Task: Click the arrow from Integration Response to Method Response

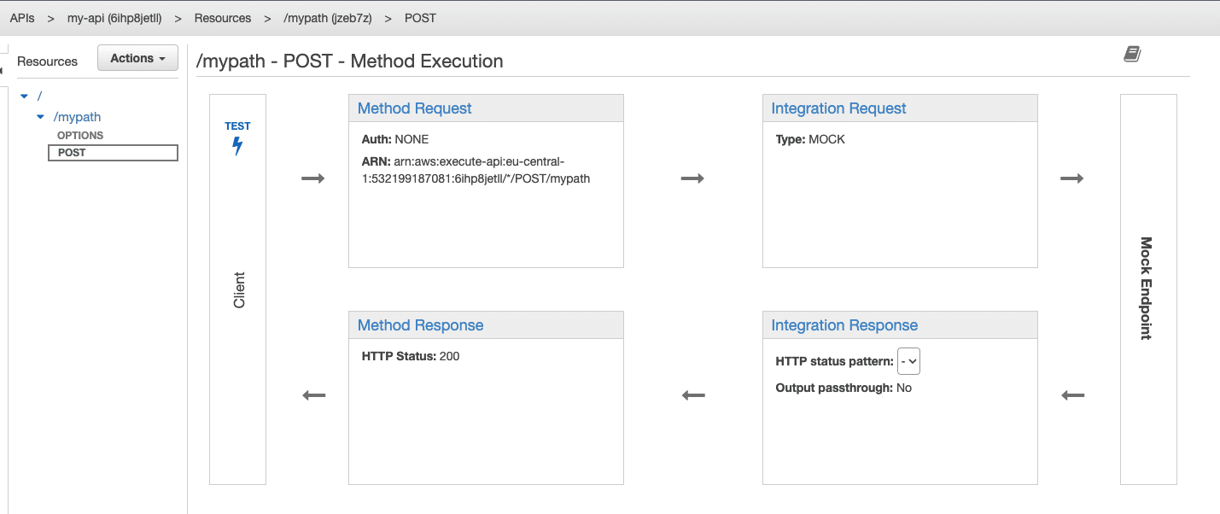Action: [693, 394]
